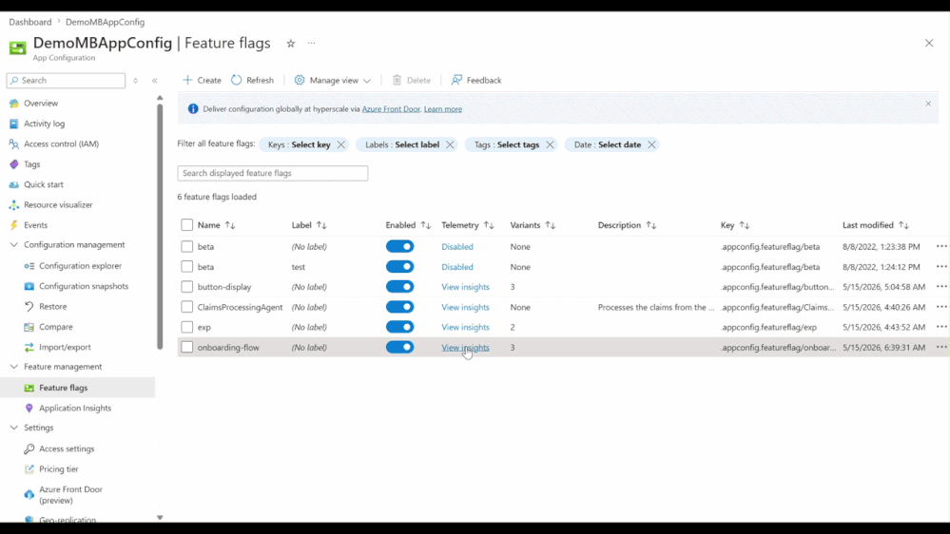Toggle Enabled switch for beta test label
The image size is (950, 534).
399,266
